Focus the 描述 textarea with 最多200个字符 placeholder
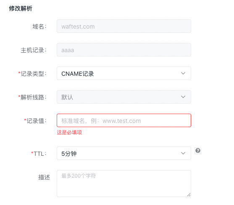Screen dimensions: 234x205 coord(124,184)
